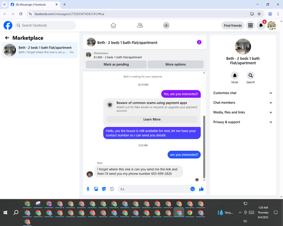Reload the page with browser refresh icon
Image resolution: width=283 pixels, height=226 pixels.
(21, 14)
